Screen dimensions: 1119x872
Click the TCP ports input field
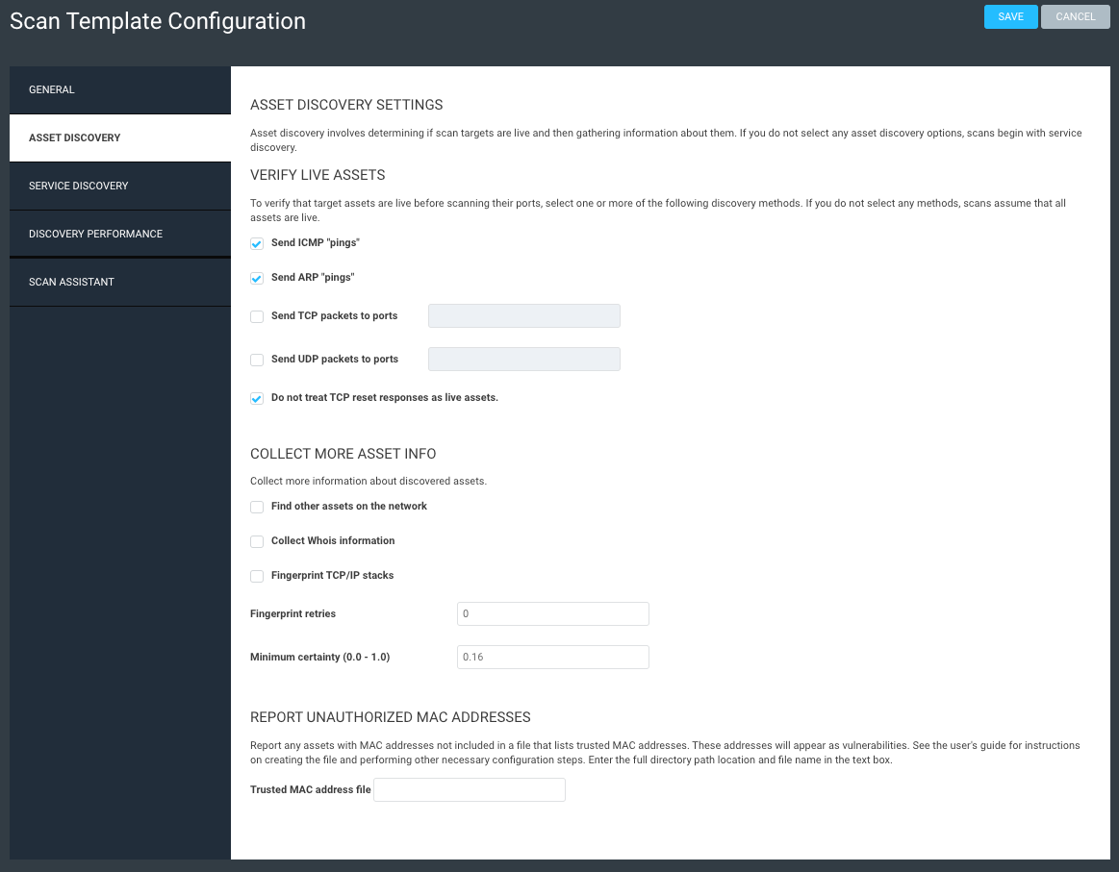[523, 316]
